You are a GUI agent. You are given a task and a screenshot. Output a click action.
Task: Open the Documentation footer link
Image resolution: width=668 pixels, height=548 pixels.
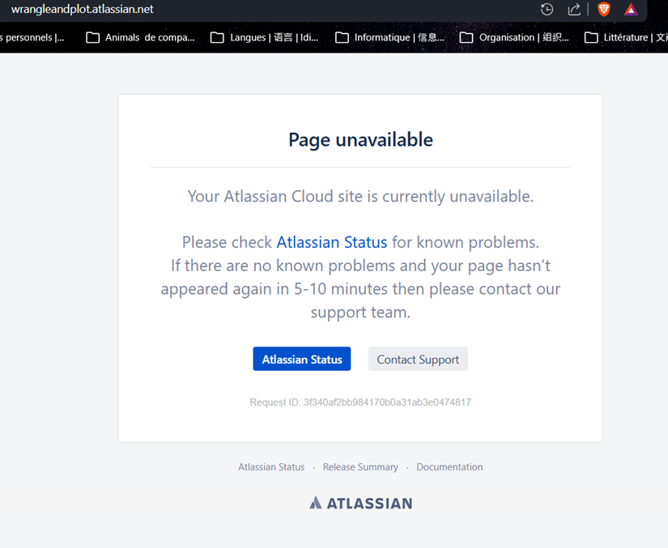[449, 467]
